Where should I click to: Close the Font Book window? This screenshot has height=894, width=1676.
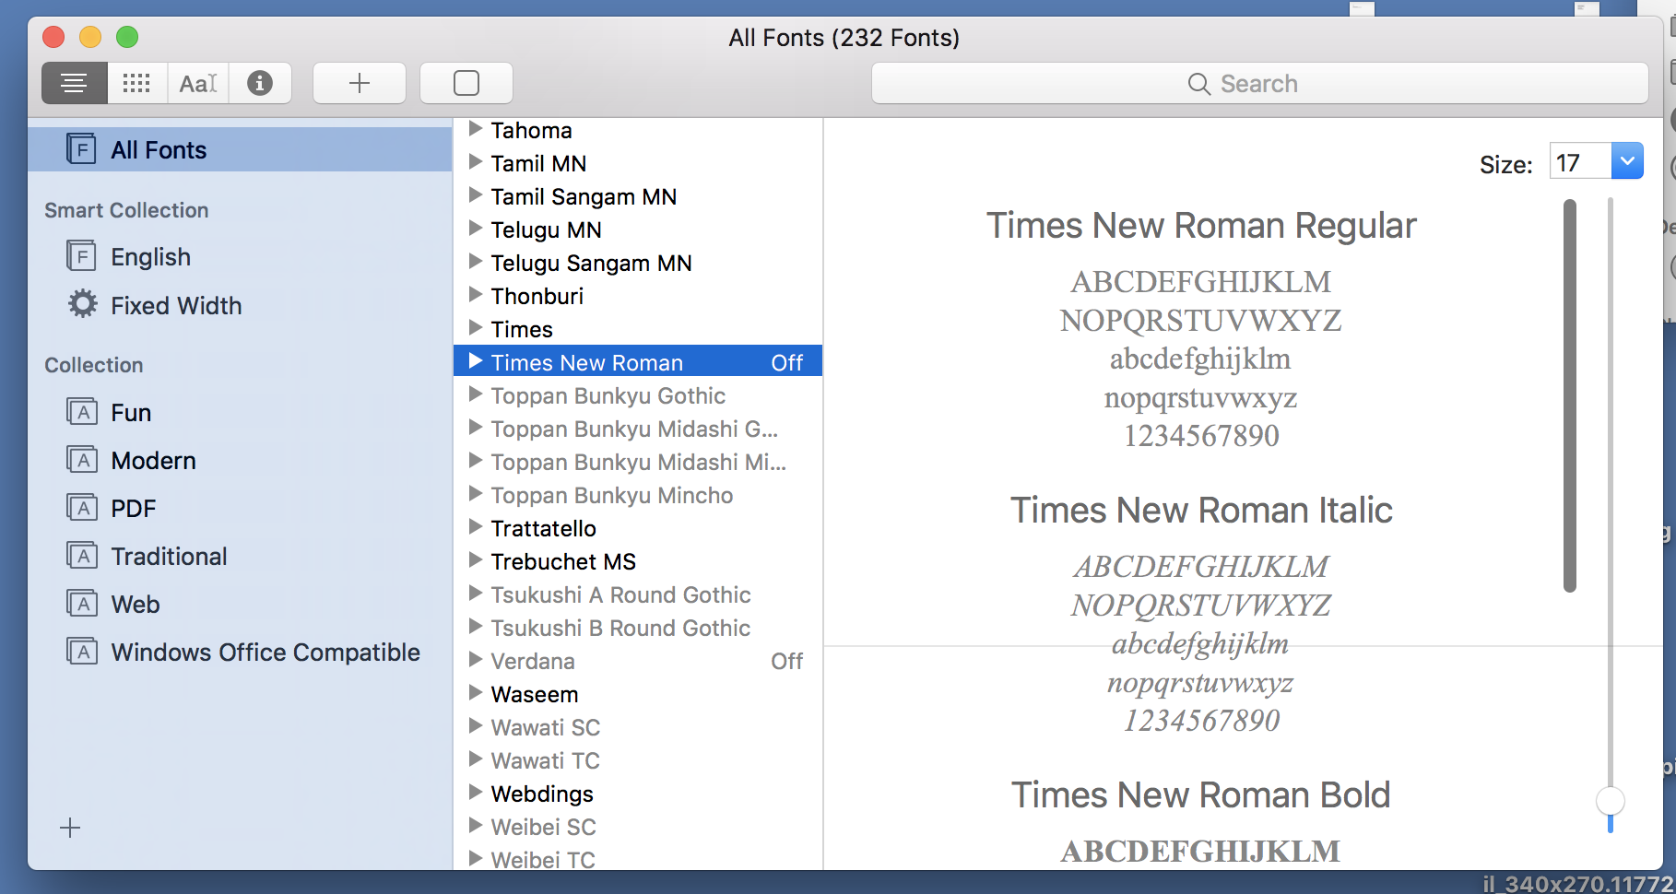coord(53,37)
